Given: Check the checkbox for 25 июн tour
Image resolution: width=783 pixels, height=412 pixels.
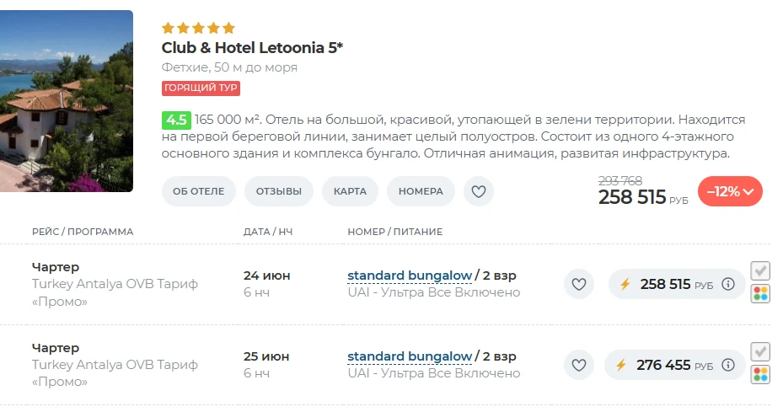Looking at the screenshot, I should (760, 351).
